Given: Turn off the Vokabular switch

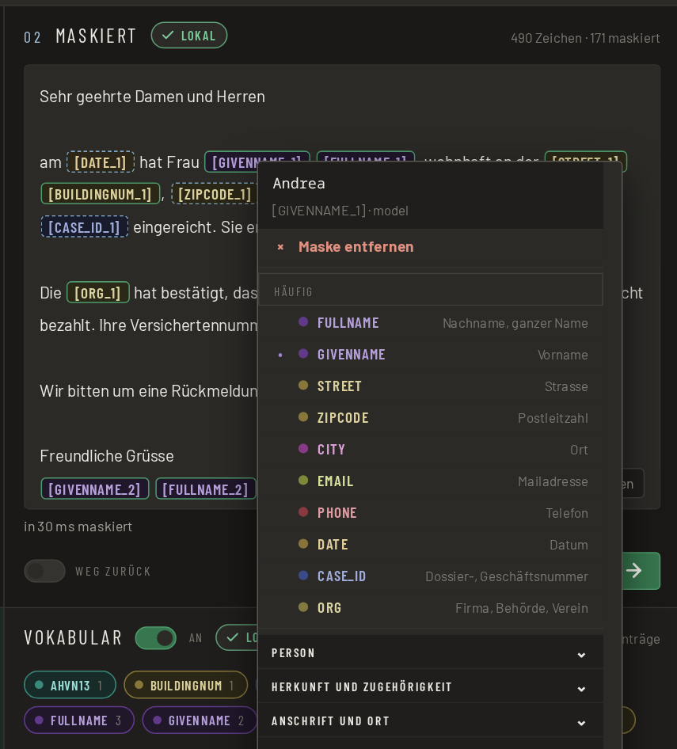Looking at the screenshot, I should pos(156,637).
